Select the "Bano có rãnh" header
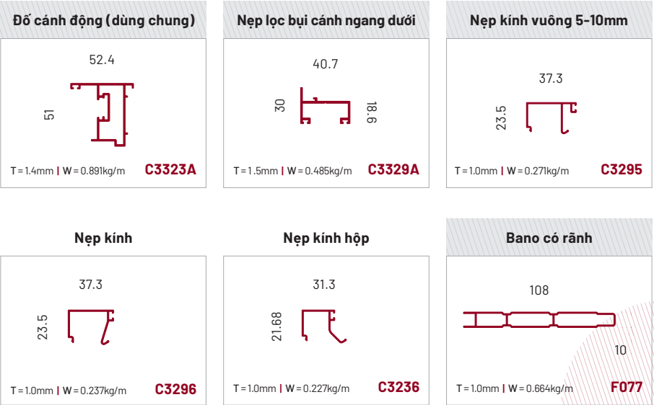 tap(550, 237)
